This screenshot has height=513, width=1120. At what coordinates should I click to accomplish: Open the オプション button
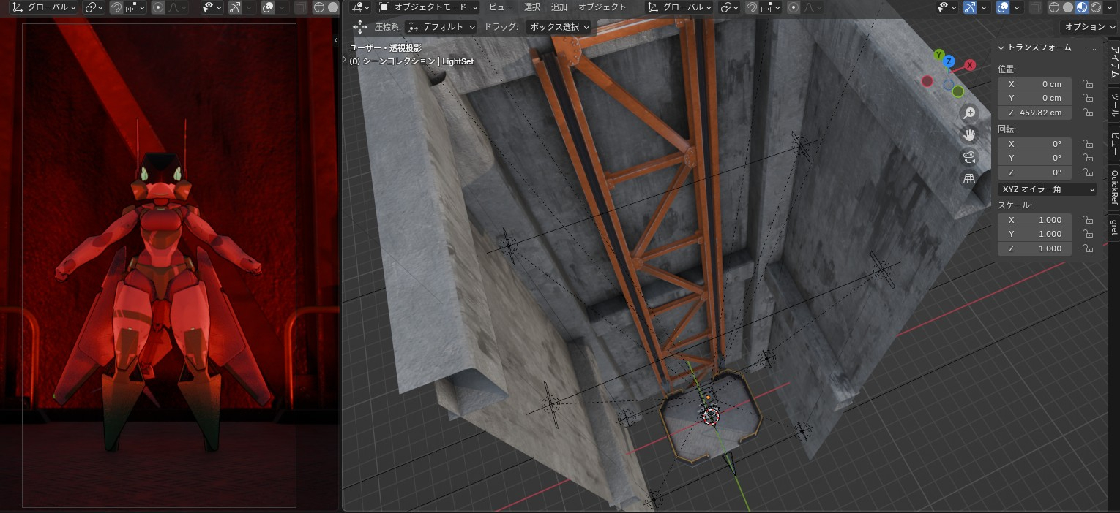1088,26
